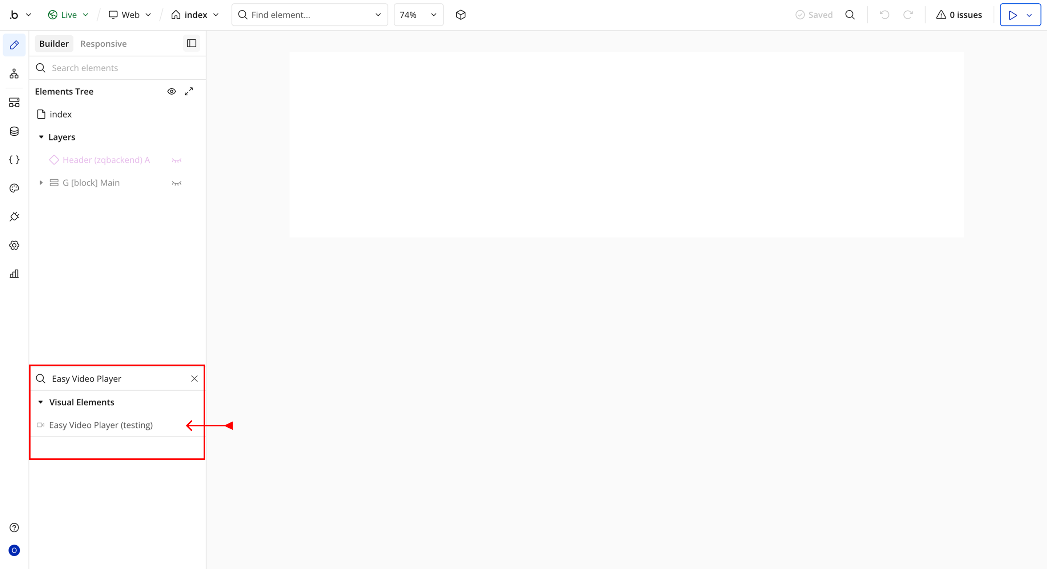Open the Styles palette icon

pyautogui.click(x=14, y=188)
